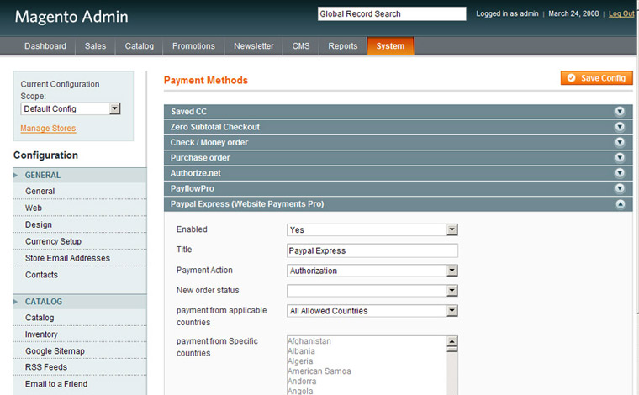Screen dimensions: 639x395
Task: Open the Promotions menu
Action: click(x=193, y=46)
